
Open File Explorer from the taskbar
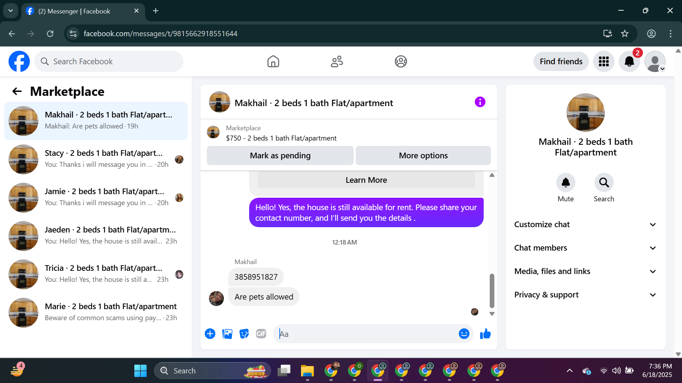click(x=307, y=371)
